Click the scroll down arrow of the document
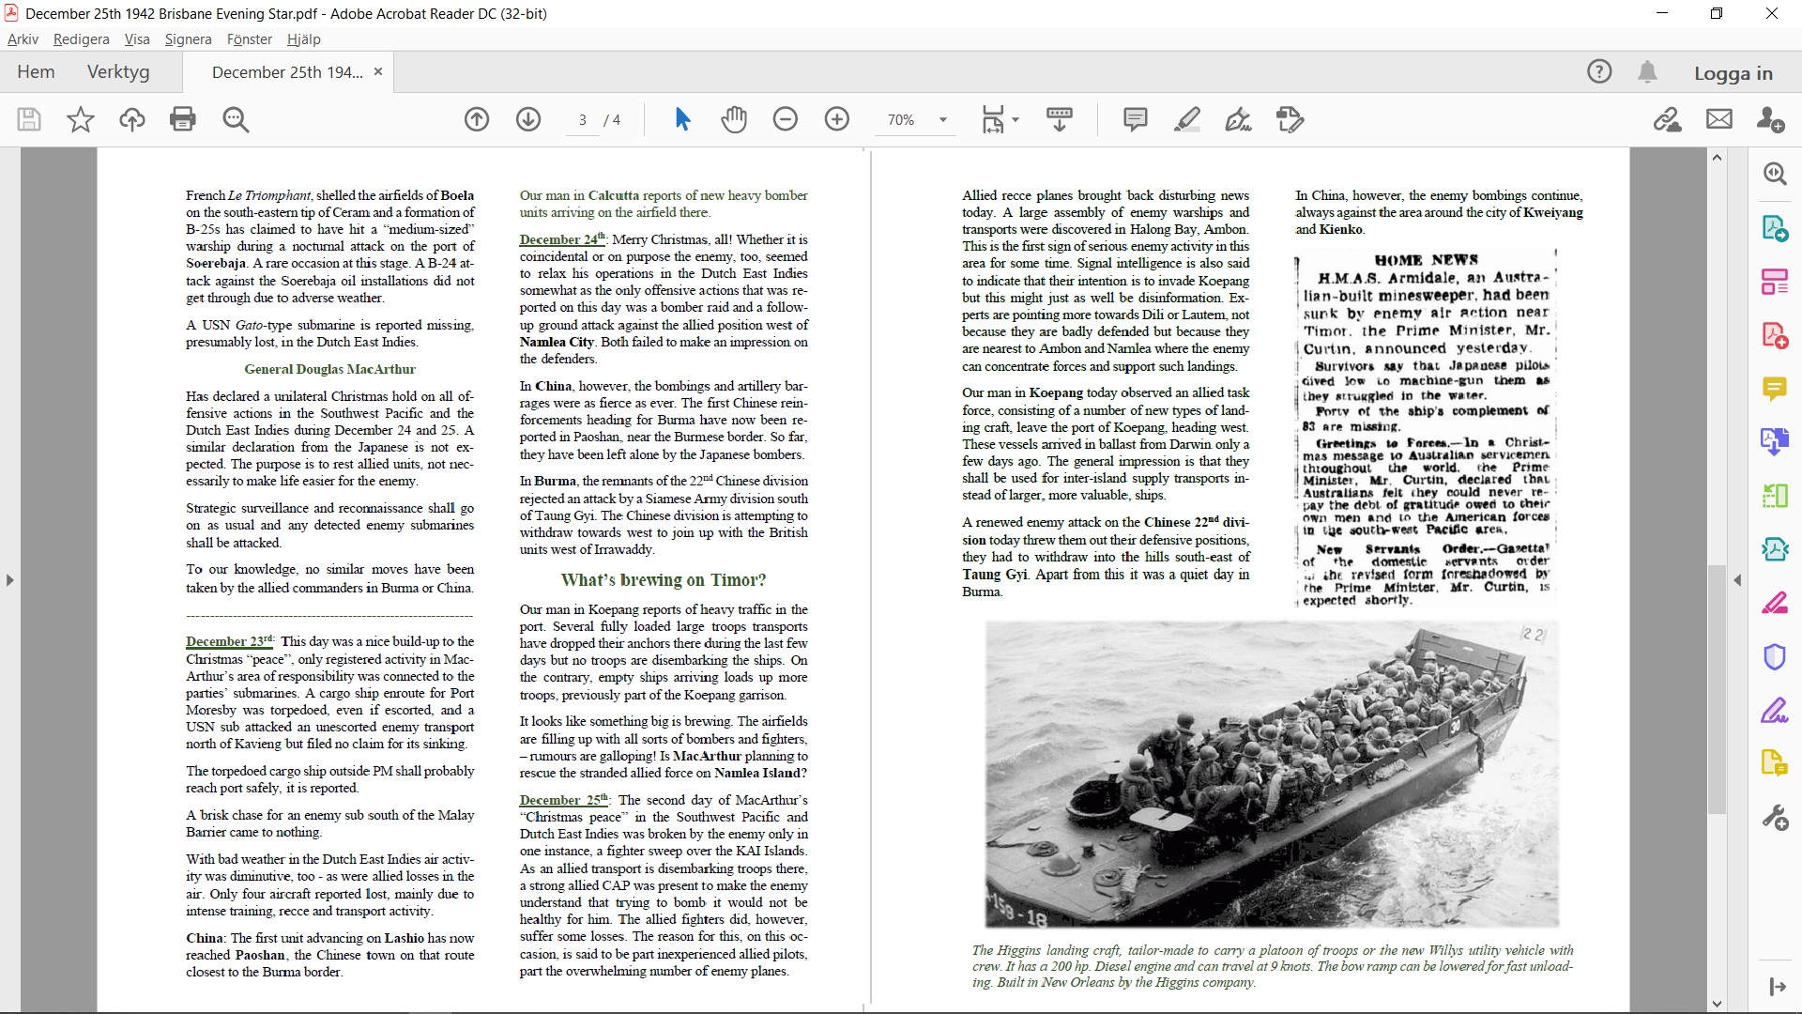Image resolution: width=1802 pixels, height=1014 pixels. point(1717,1004)
